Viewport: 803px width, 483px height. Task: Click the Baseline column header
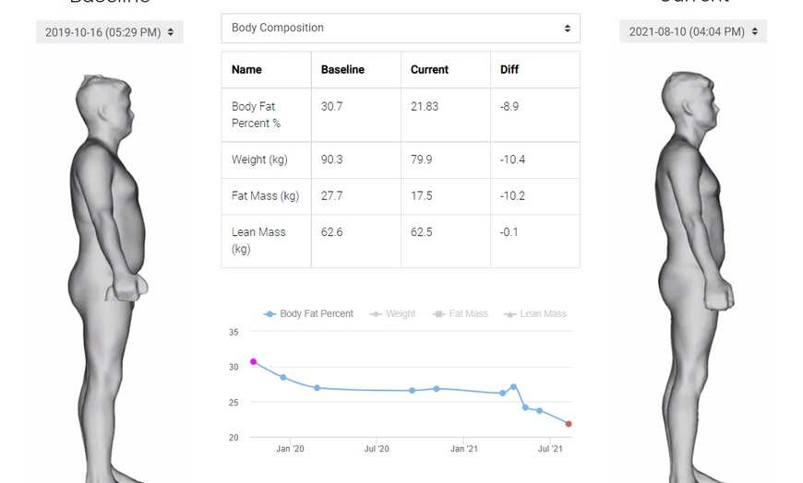coord(342,70)
